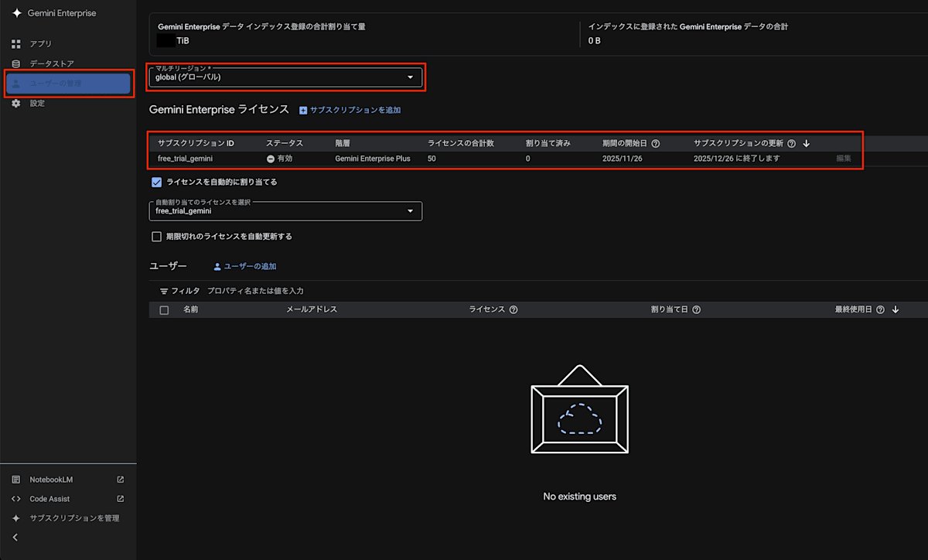
Task: Click the Code Assist brackets icon
Action: pos(16,499)
